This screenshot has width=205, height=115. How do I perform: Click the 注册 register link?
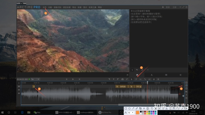pyautogui.click(x=175, y=7)
